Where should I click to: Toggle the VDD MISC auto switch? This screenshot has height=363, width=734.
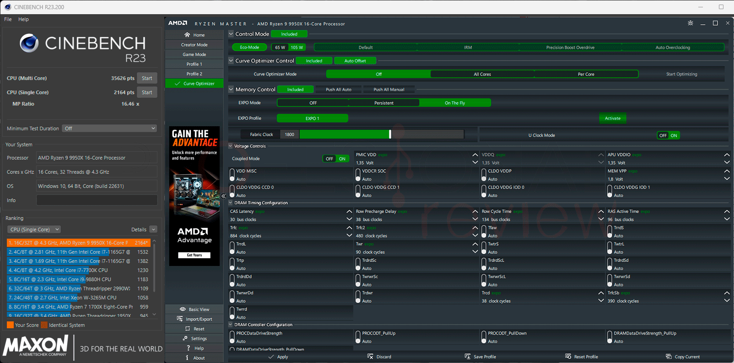tap(232, 175)
